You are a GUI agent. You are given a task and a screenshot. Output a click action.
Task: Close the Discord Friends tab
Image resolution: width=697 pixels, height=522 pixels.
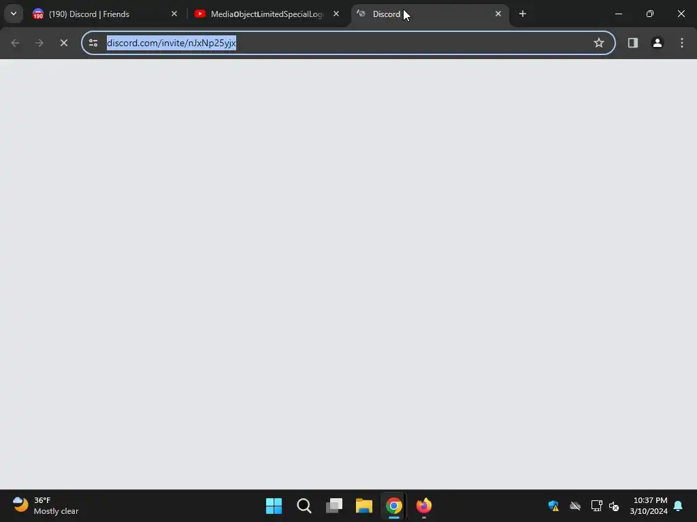click(174, 14)
